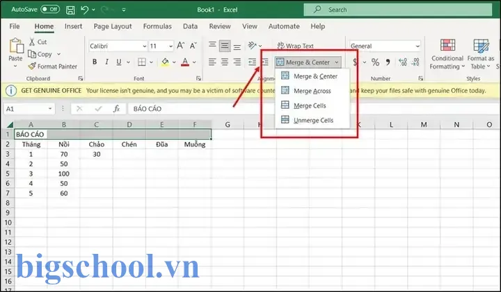
Task: Click the Increase Indent icon
Action: [x=265, y=62]
